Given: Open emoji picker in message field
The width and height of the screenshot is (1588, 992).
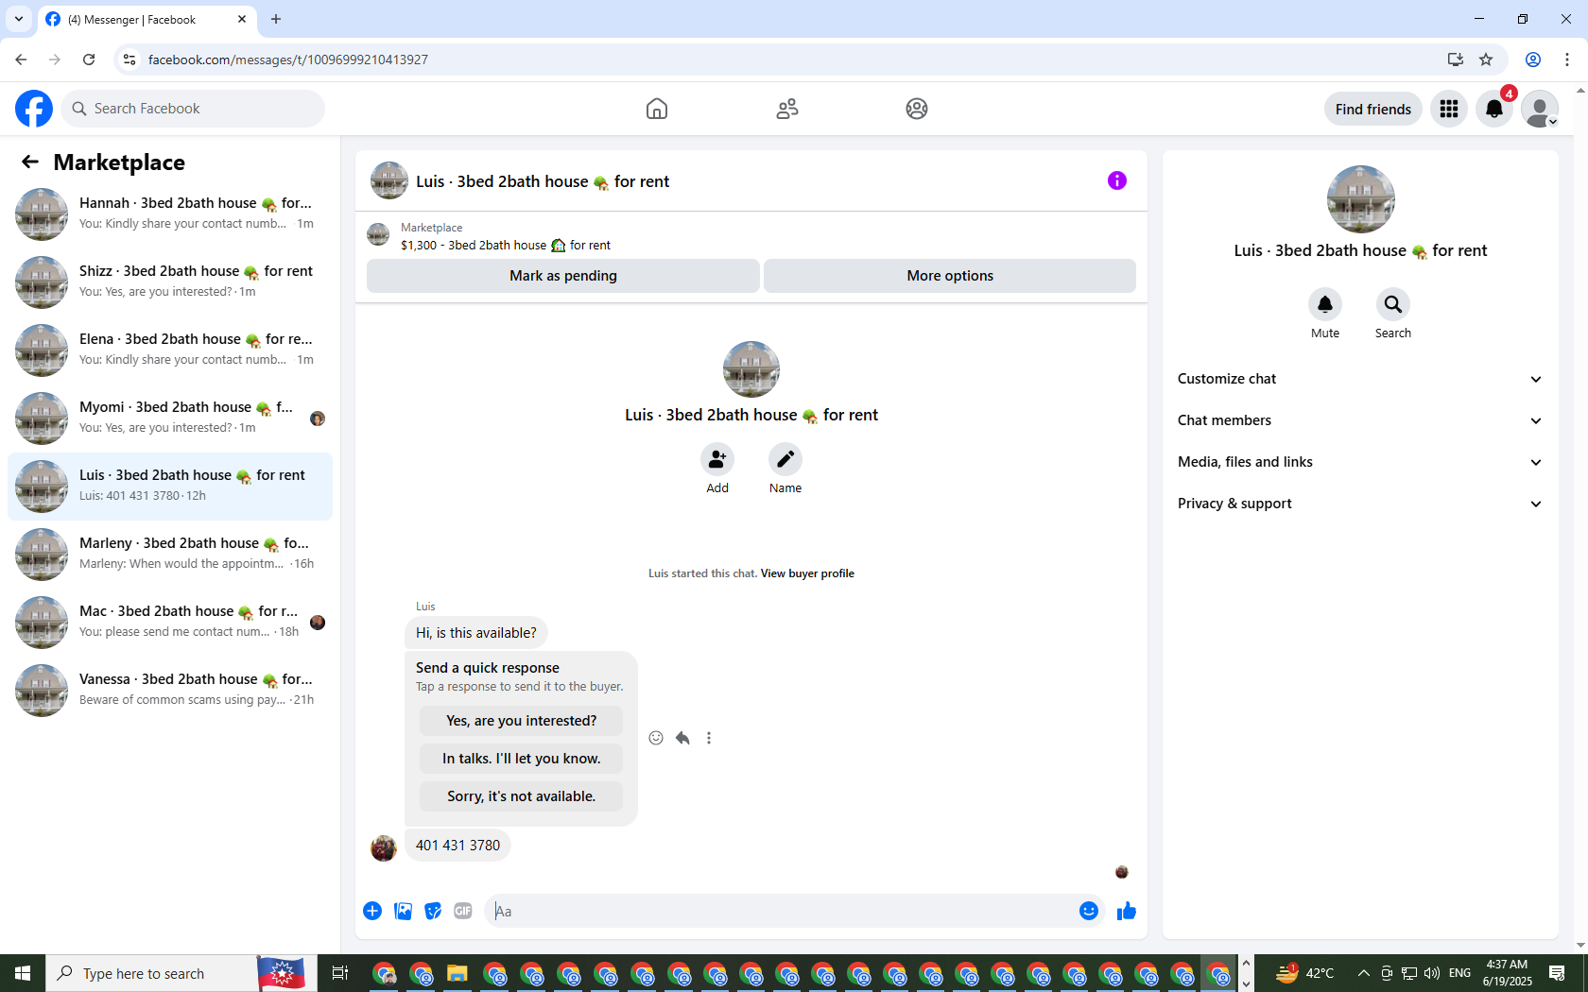Looking at the screenshot, I should [x=1089, y=911].
